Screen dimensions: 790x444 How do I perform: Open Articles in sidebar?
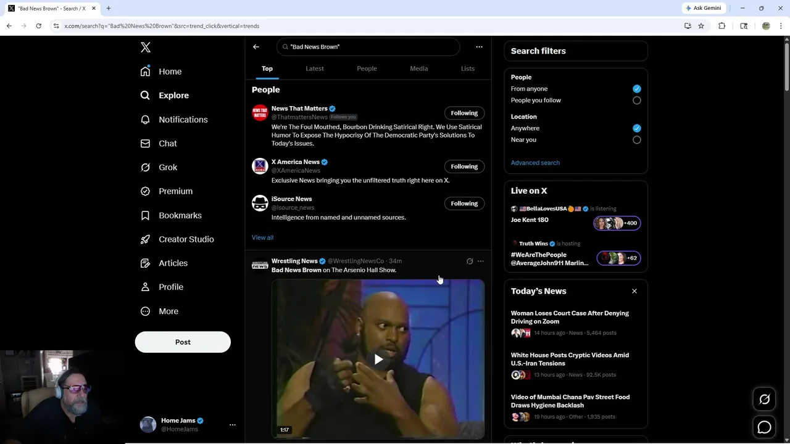(x=164, y=263)
